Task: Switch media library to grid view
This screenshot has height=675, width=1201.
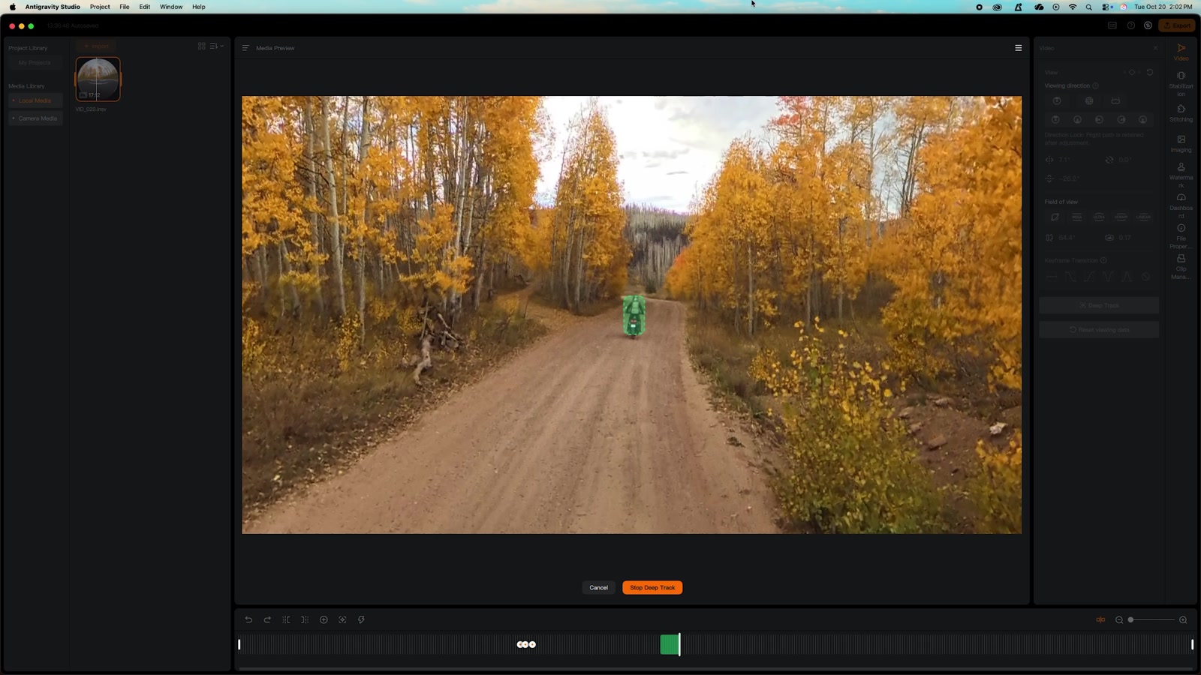Action: coord(201,46)
